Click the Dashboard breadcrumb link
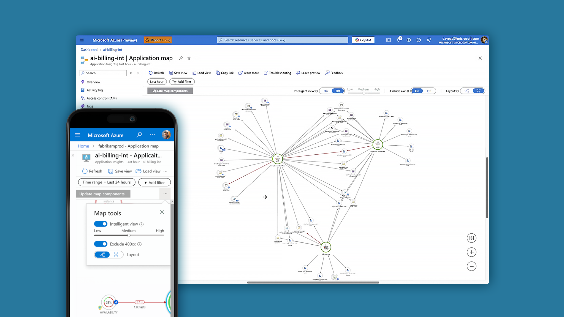This screenshot has width=564, height=317. (89, 50)
